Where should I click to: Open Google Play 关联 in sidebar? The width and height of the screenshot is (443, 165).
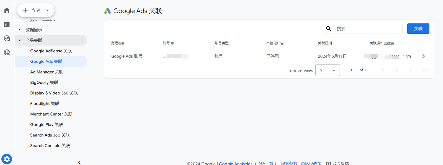[47, 124]
